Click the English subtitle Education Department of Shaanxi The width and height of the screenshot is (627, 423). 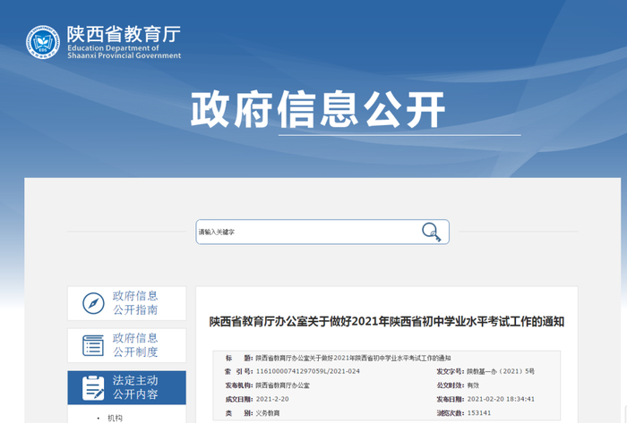pyautogui.click(x=124, y=52)
